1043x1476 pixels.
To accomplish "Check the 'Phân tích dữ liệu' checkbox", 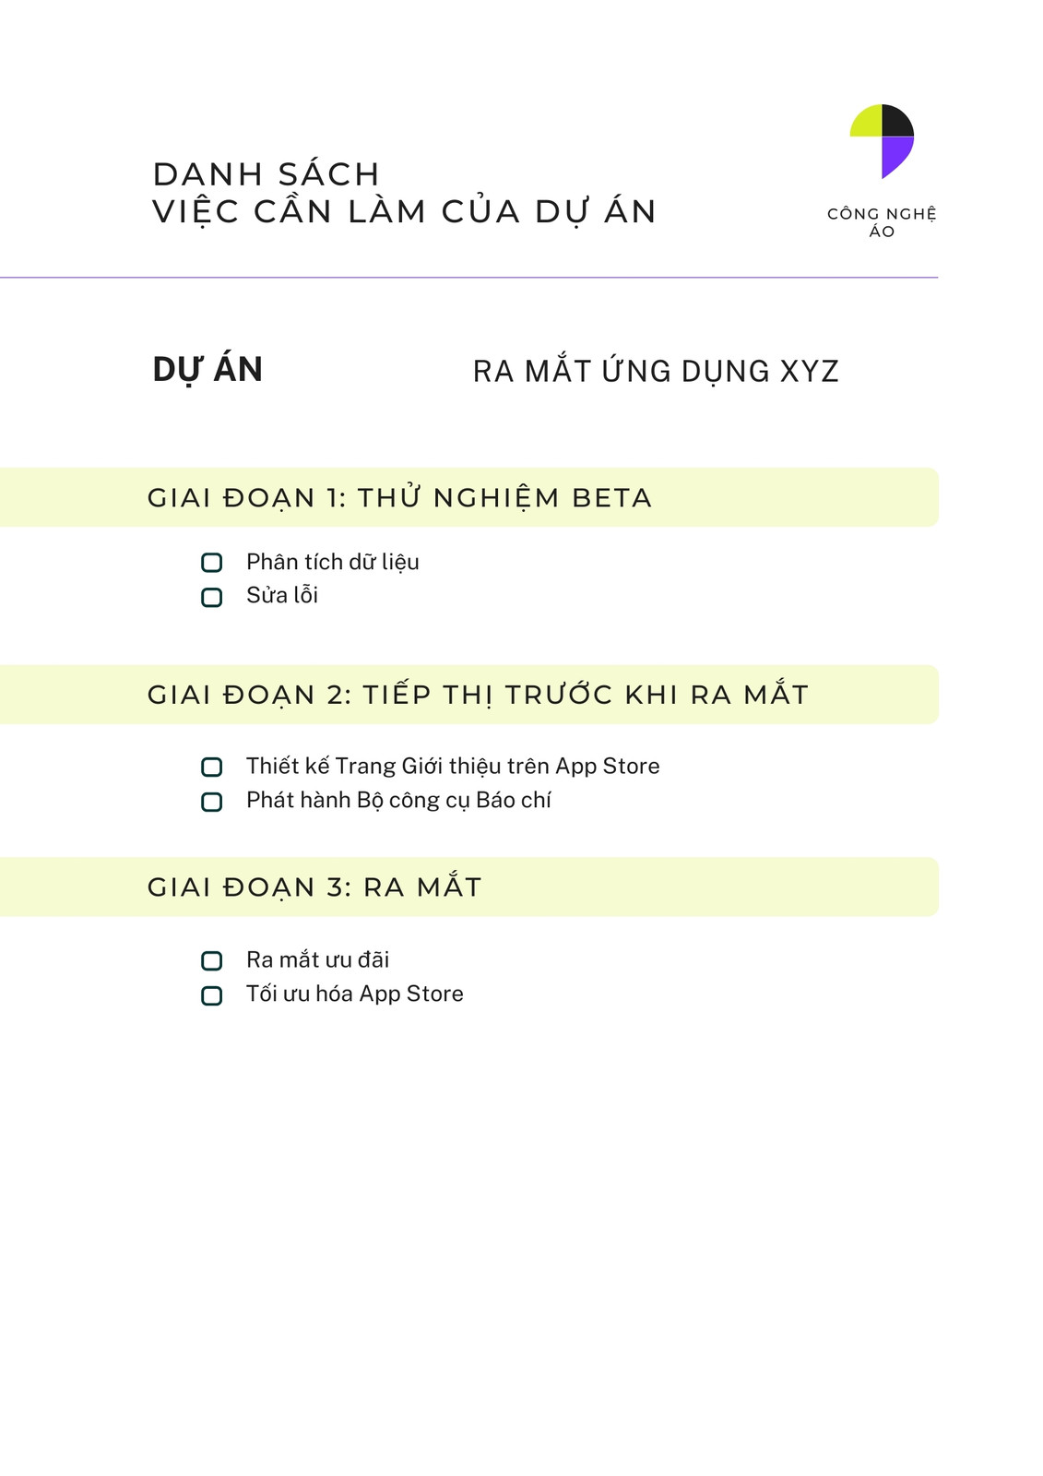I will (212, 562).
